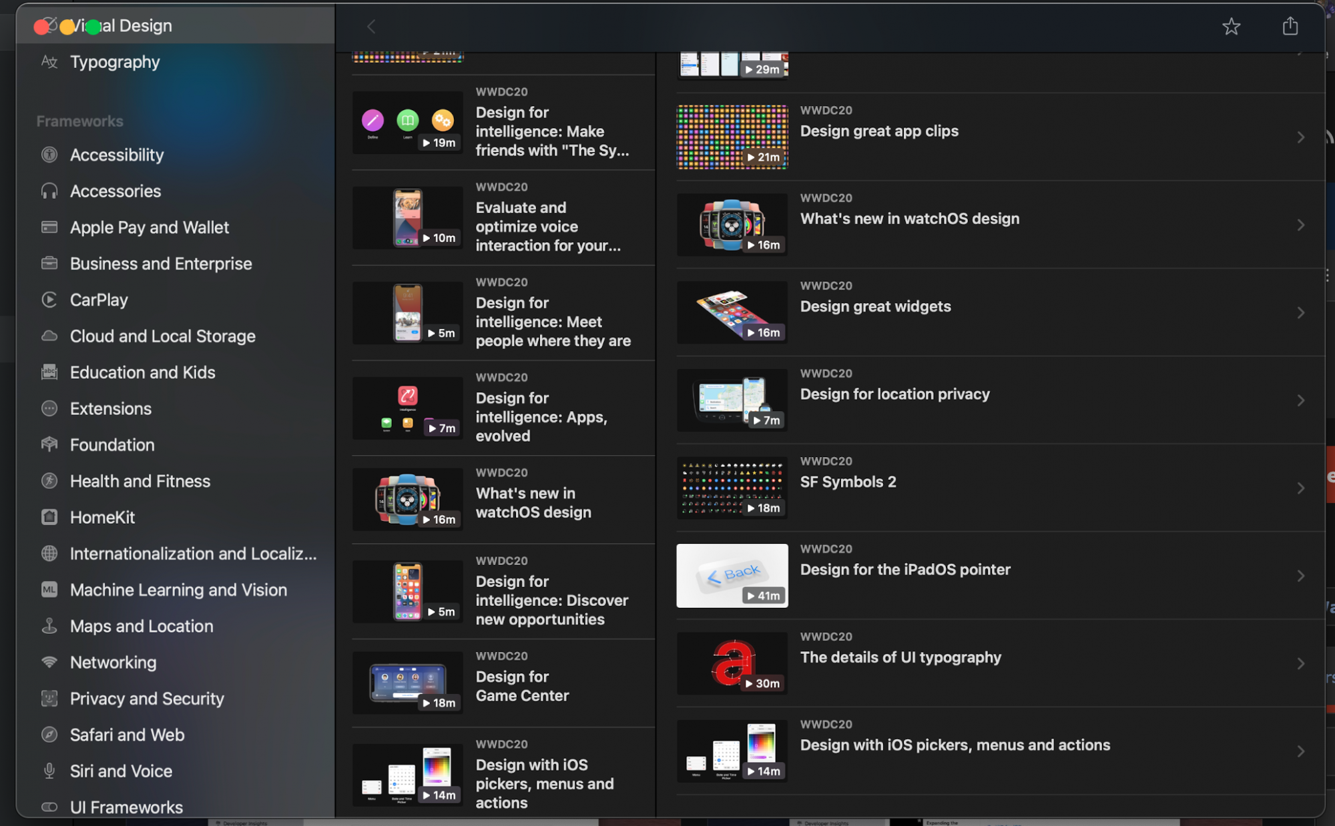Click the Networking wifi icon
The image size is (1335, 826).
click(x=49, y=662)
